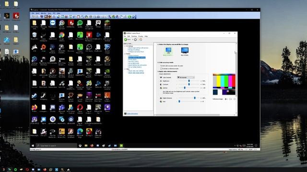The width and height of the screenshot is (307, 172).
Task: Click NVIDIA Control Panel on remote taskbar
Action: pos(121,145)
